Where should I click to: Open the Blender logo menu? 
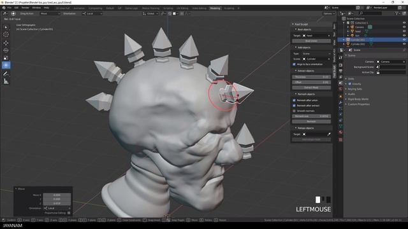(4, 8)
